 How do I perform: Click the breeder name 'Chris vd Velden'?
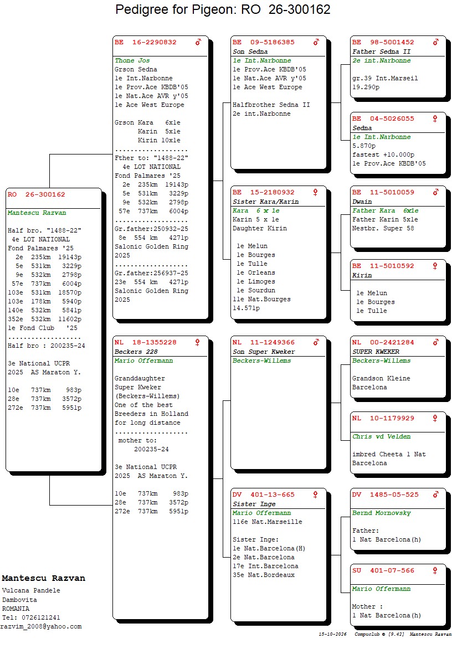[381, 436]
